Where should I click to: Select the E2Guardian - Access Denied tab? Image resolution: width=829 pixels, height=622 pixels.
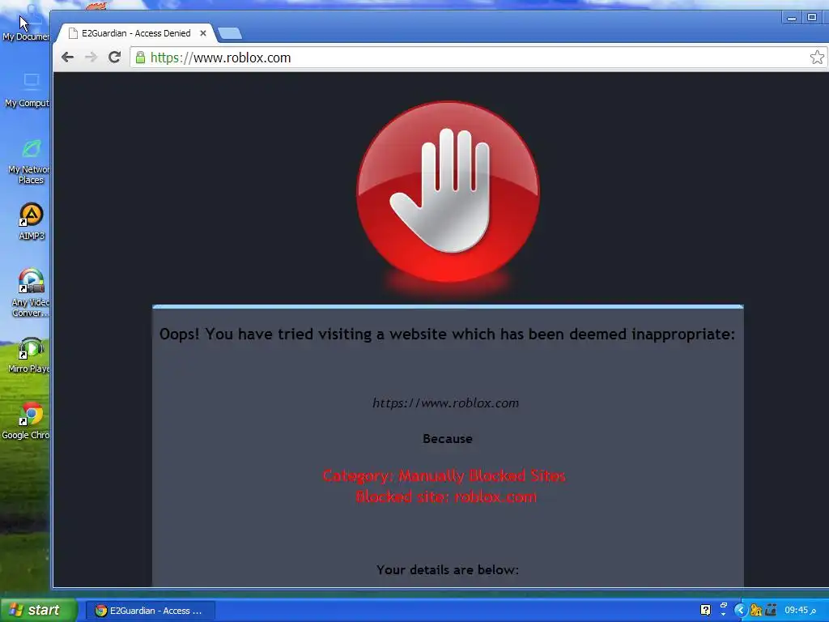point(136,32)
